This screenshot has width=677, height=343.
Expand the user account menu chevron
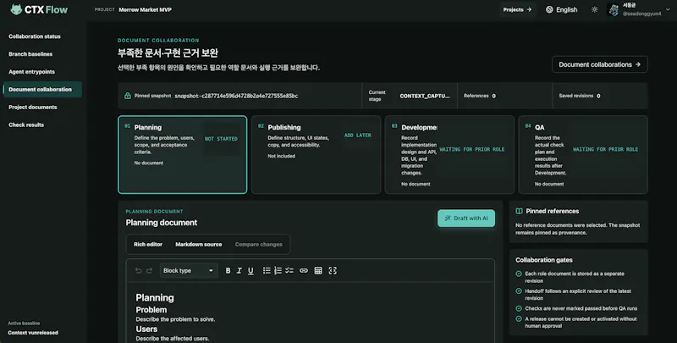(669, 9)
